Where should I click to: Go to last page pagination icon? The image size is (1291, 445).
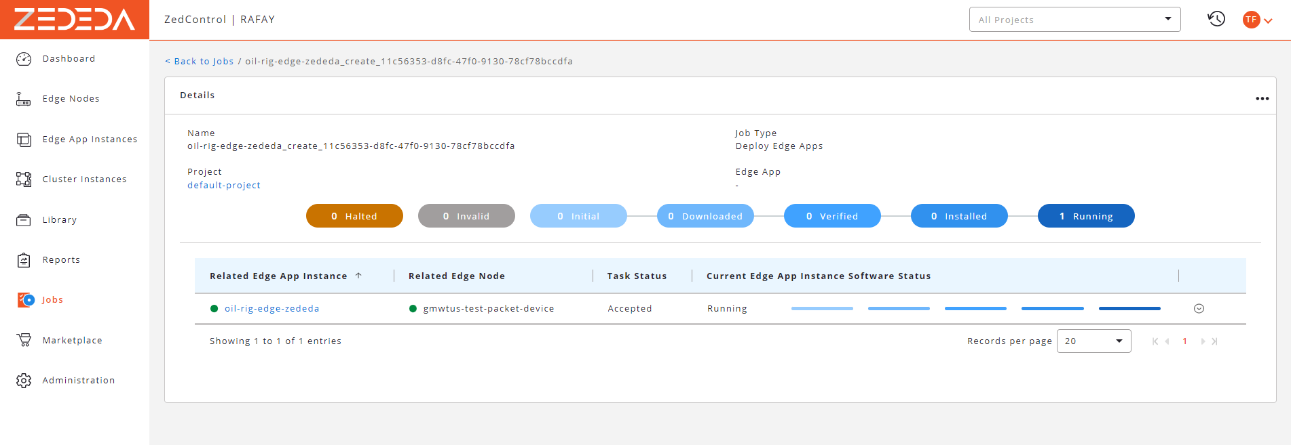tap(1214, 341)
